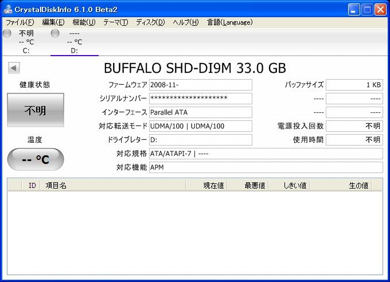Viewport: 390px width, 282px height.
Task: Click the APM features field
Action: tap(266, 167)
